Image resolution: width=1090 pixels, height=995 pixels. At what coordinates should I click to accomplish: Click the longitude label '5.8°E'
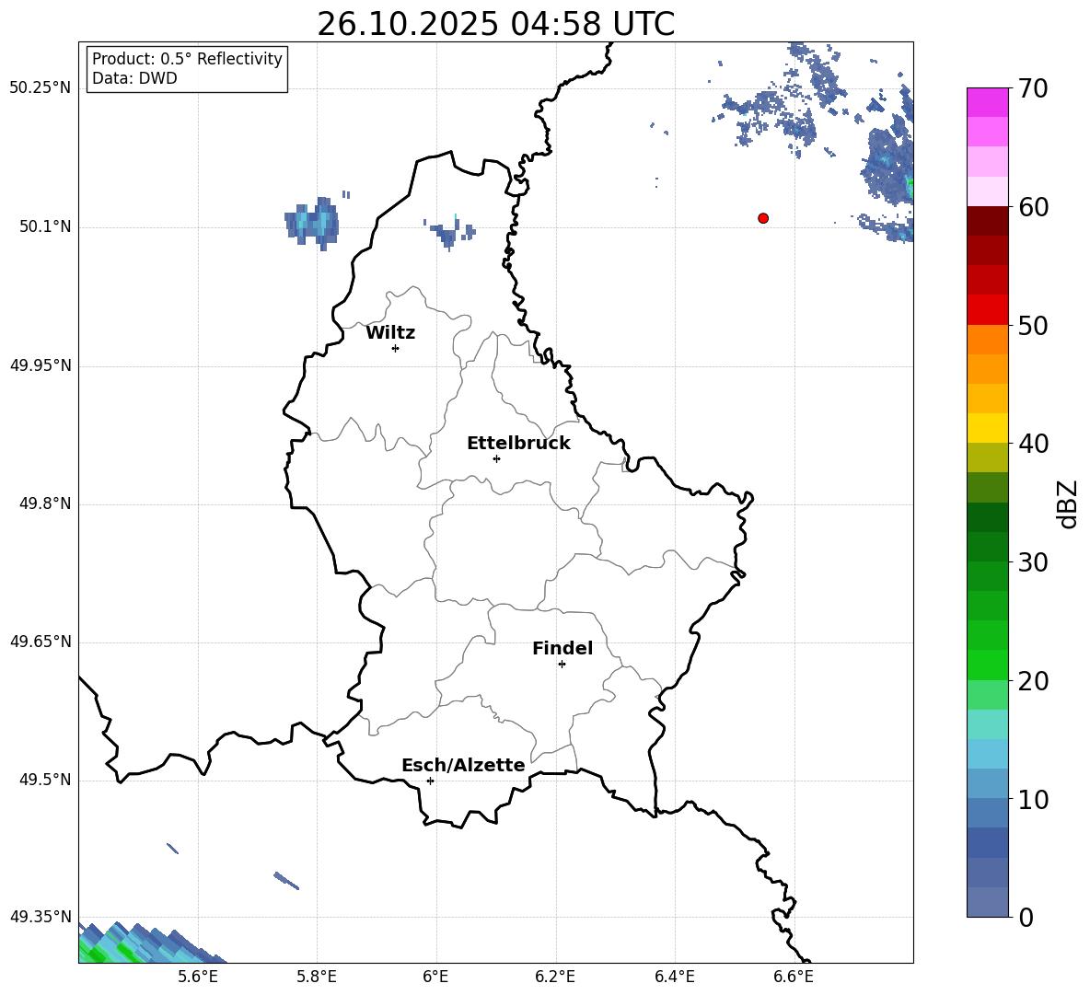click(317, 977)
